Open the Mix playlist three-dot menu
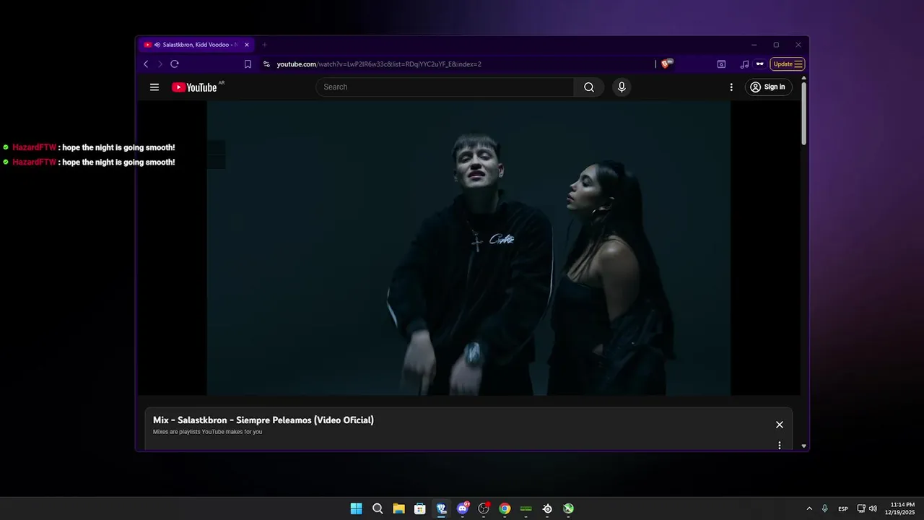Viewport: 924px width, 520px height. coord(780,445)
